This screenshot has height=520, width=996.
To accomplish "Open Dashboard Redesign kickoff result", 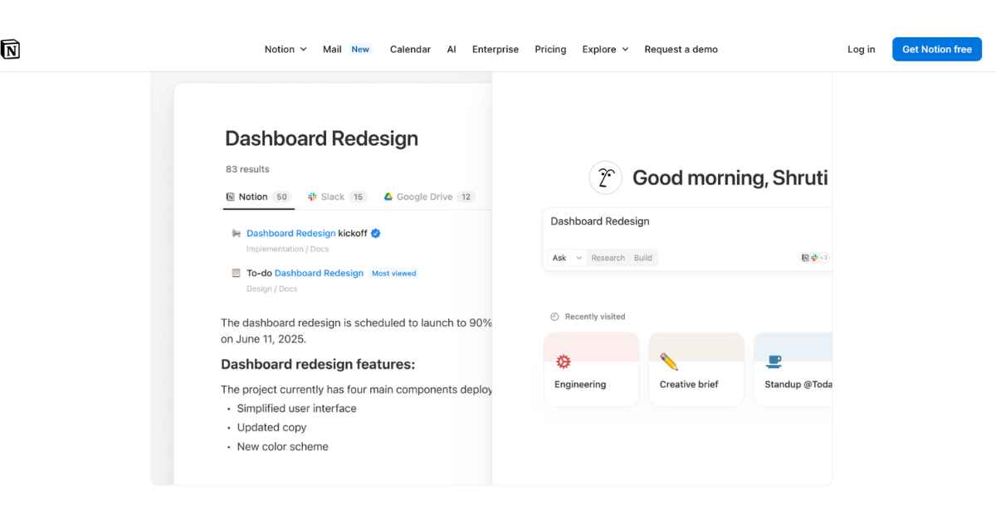I will tap(306, 233).
